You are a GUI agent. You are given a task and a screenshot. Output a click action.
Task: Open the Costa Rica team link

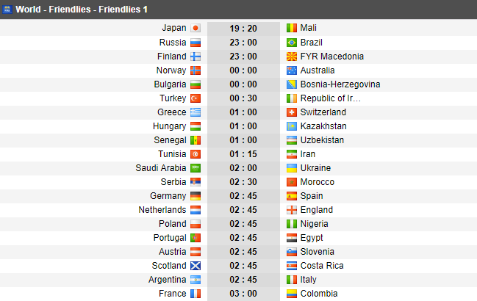click(322, 266)
